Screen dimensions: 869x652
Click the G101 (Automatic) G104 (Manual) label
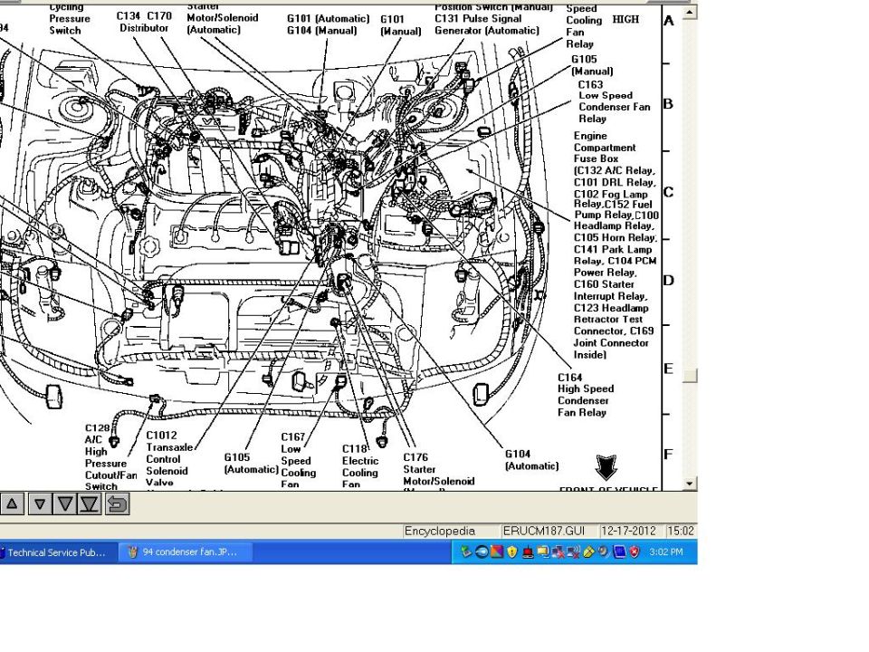pos(328,24)
